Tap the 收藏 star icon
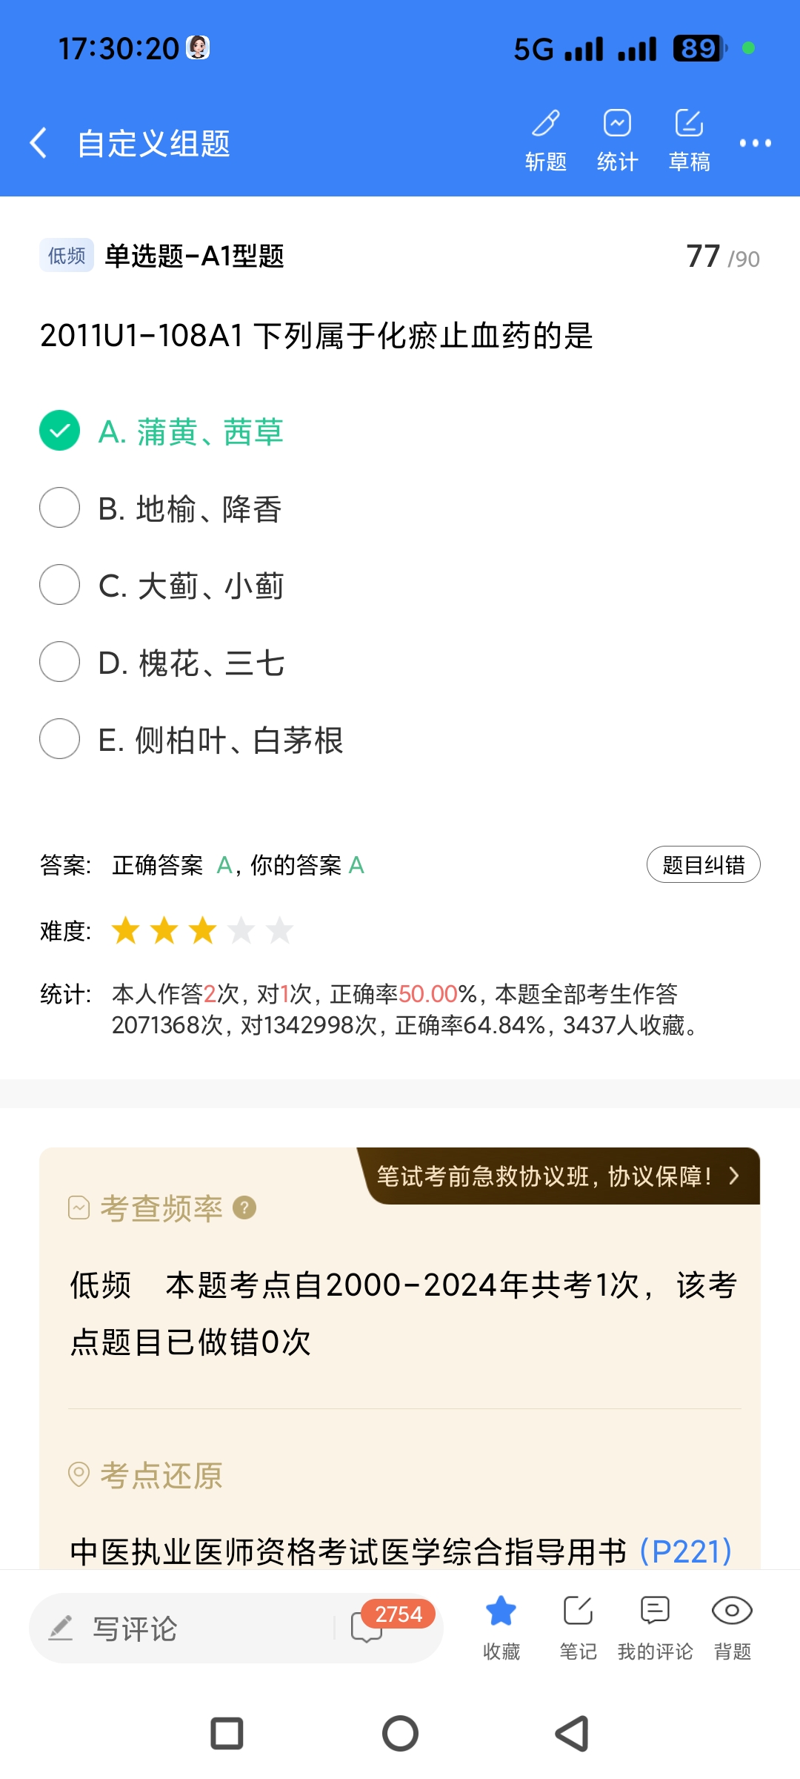Viewport: 800px width, 1779px height. 501,1626
